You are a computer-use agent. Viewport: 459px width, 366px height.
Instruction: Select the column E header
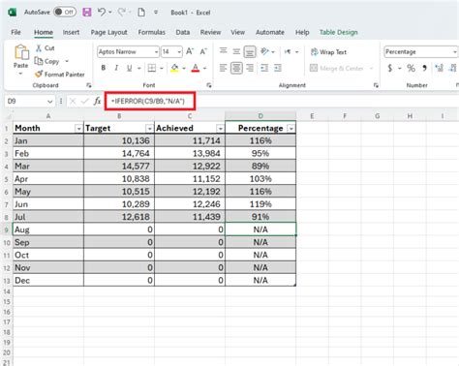click(312, 116)
